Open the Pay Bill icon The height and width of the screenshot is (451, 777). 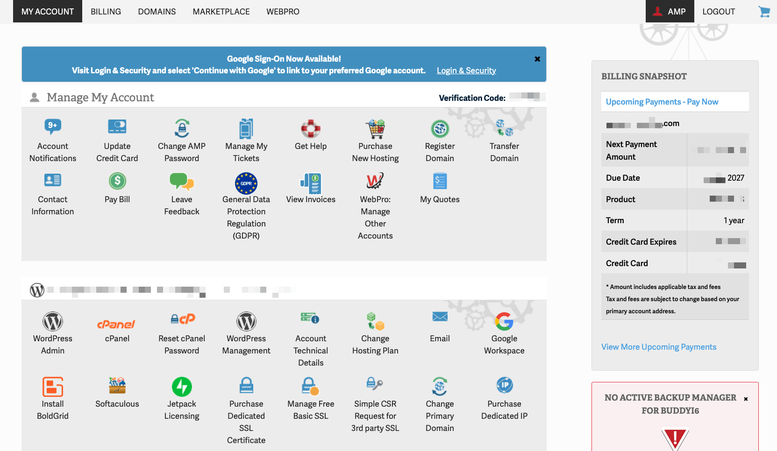pos(117,181)
